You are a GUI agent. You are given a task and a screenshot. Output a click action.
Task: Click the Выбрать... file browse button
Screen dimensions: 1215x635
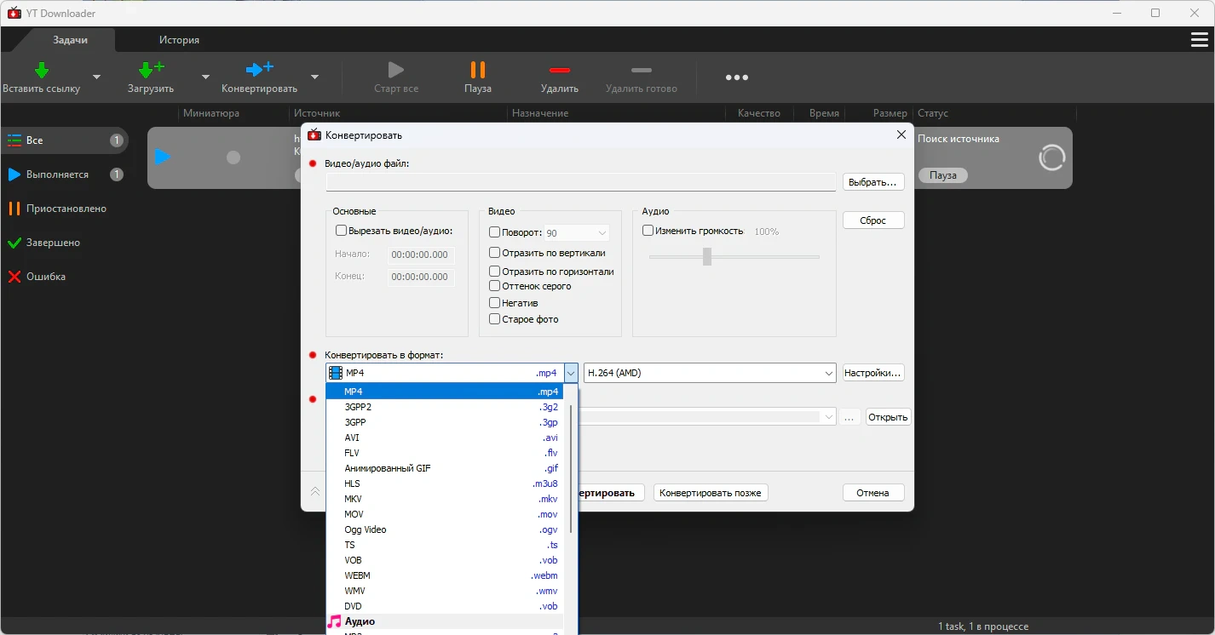click(873, 182)
